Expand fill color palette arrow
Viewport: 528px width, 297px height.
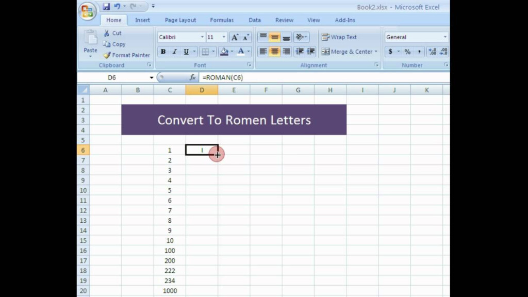tap(232, 52)
